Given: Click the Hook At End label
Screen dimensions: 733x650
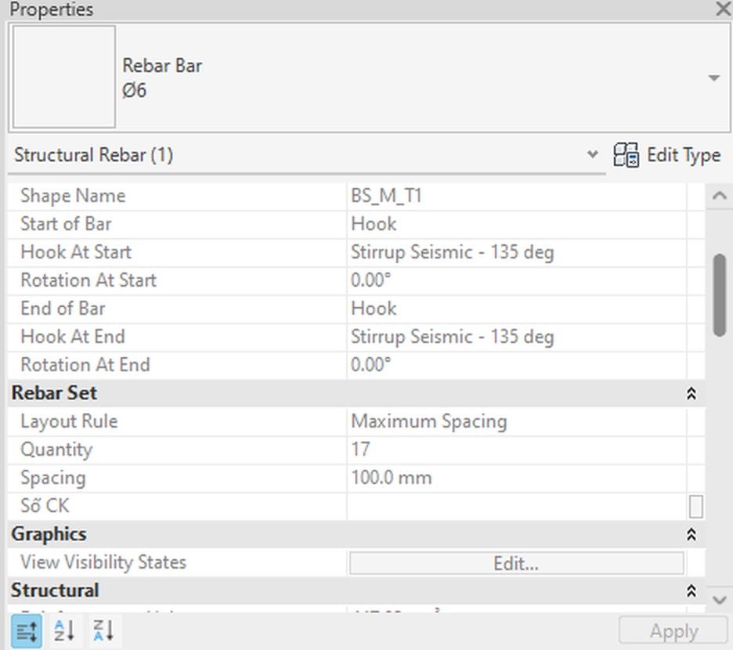Looking at the screenshot, I should [73, 337].
